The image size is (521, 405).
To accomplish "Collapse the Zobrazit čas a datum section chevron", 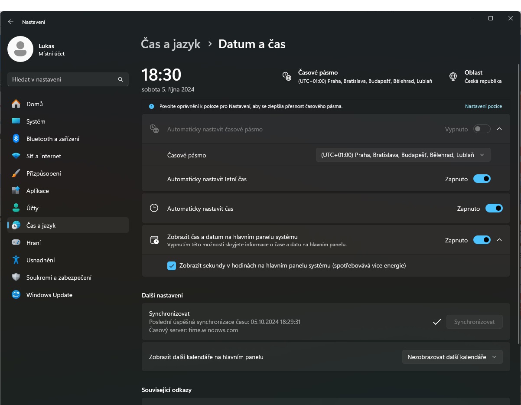I will click(x=499, y=240).
